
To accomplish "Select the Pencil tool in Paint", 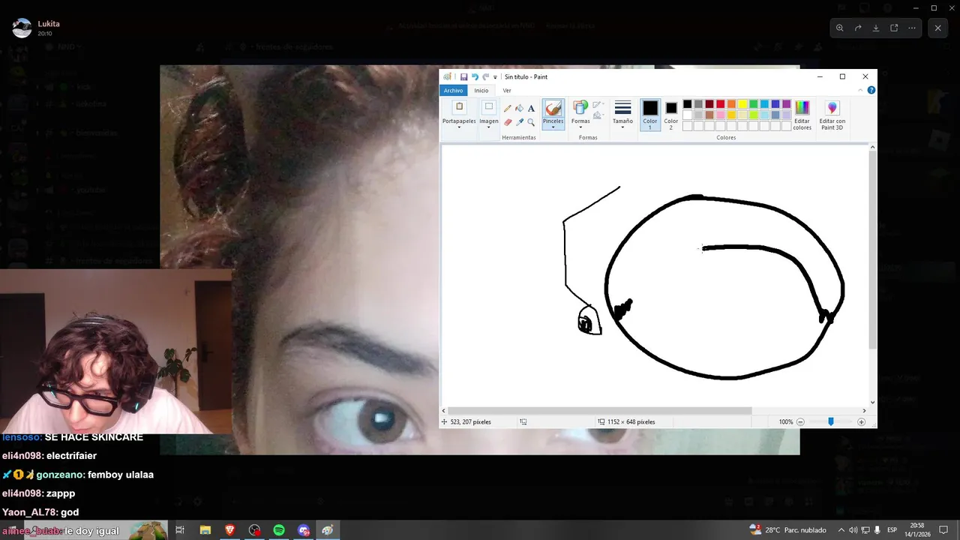I will 508,109.
